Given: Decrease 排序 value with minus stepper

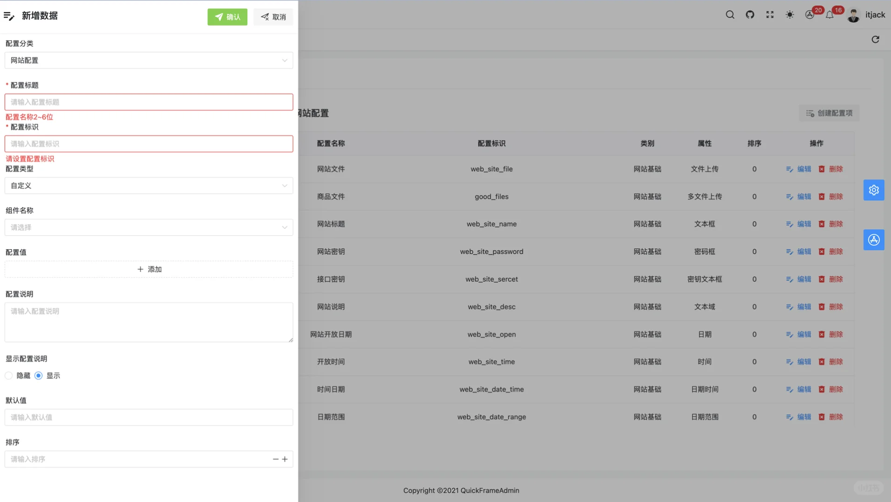Looking at the screenshot, I should (275, 459).
